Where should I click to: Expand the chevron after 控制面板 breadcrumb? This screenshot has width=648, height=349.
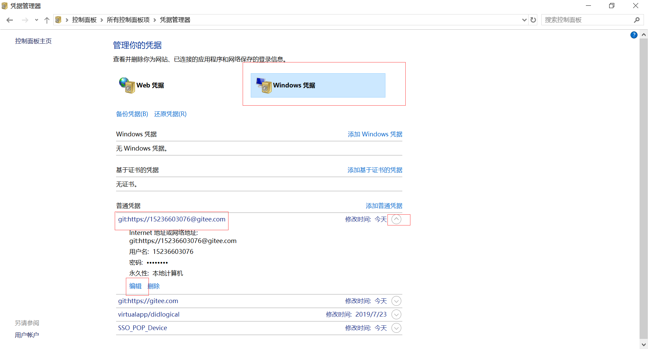[x=102, y=20]
